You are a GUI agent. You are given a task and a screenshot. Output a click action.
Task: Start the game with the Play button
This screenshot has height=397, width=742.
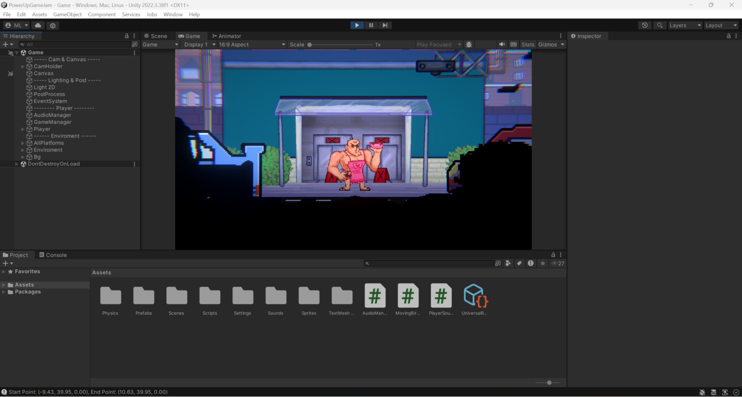click(x=357, y=26)
